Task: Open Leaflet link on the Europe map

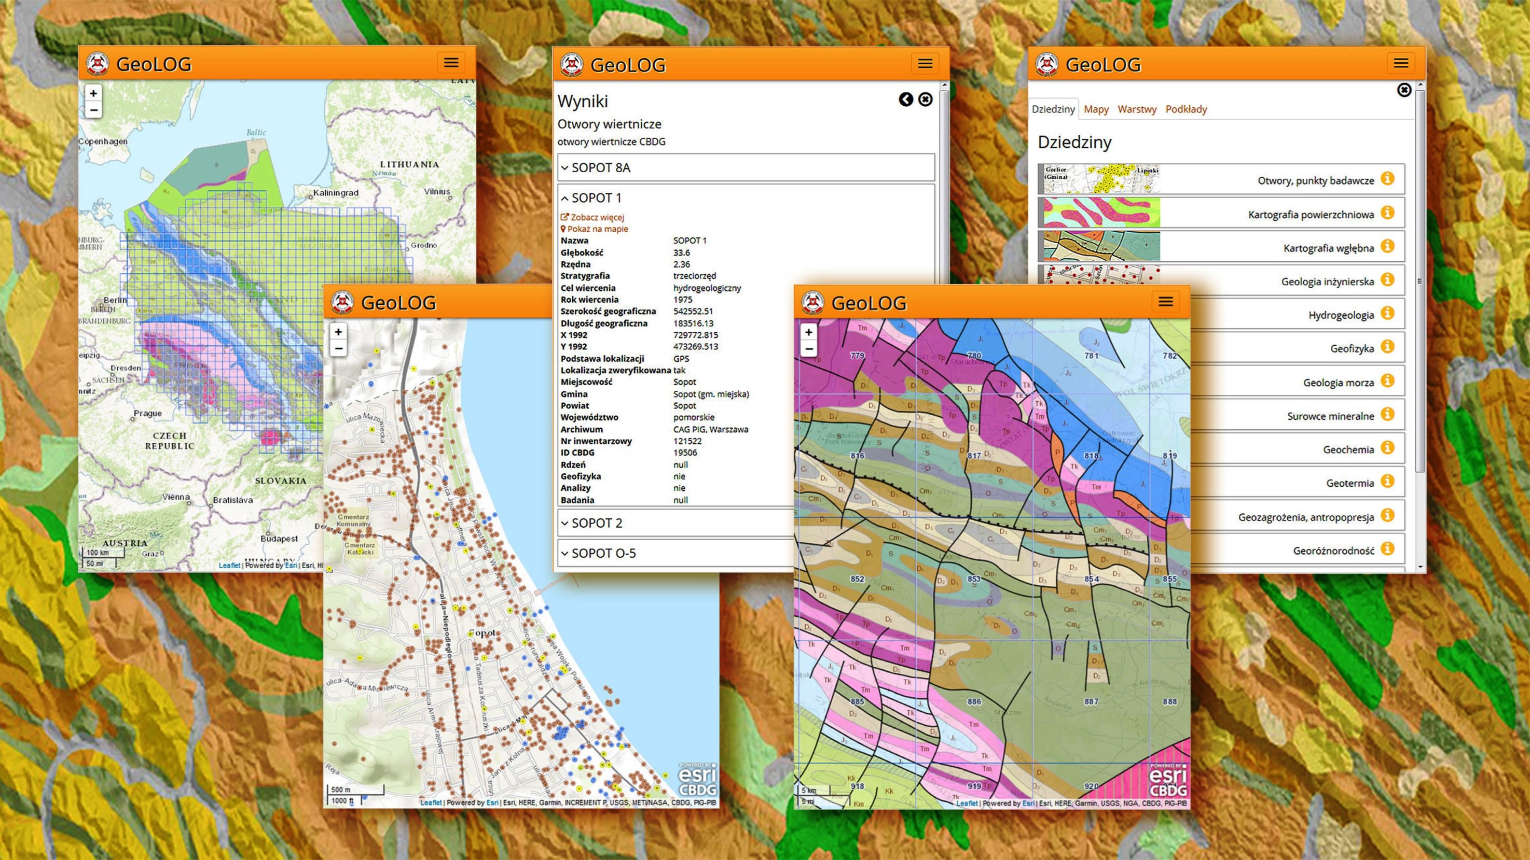Action: (229, 565)
